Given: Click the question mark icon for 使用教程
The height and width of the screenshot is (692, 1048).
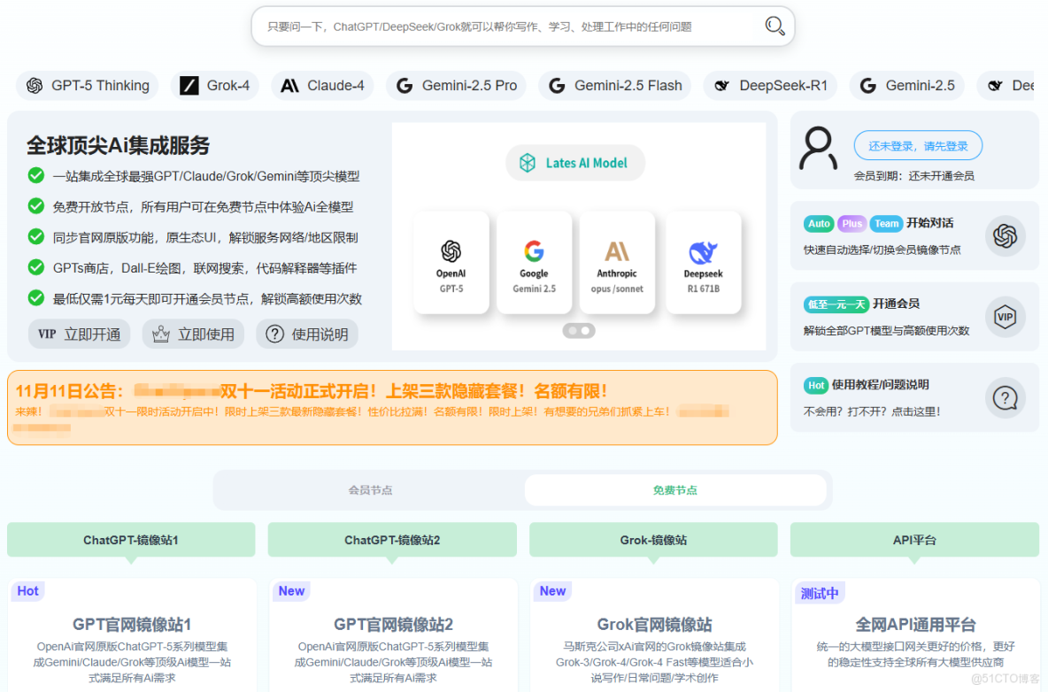Looking at the screenshot, I should pos(1006,397).
